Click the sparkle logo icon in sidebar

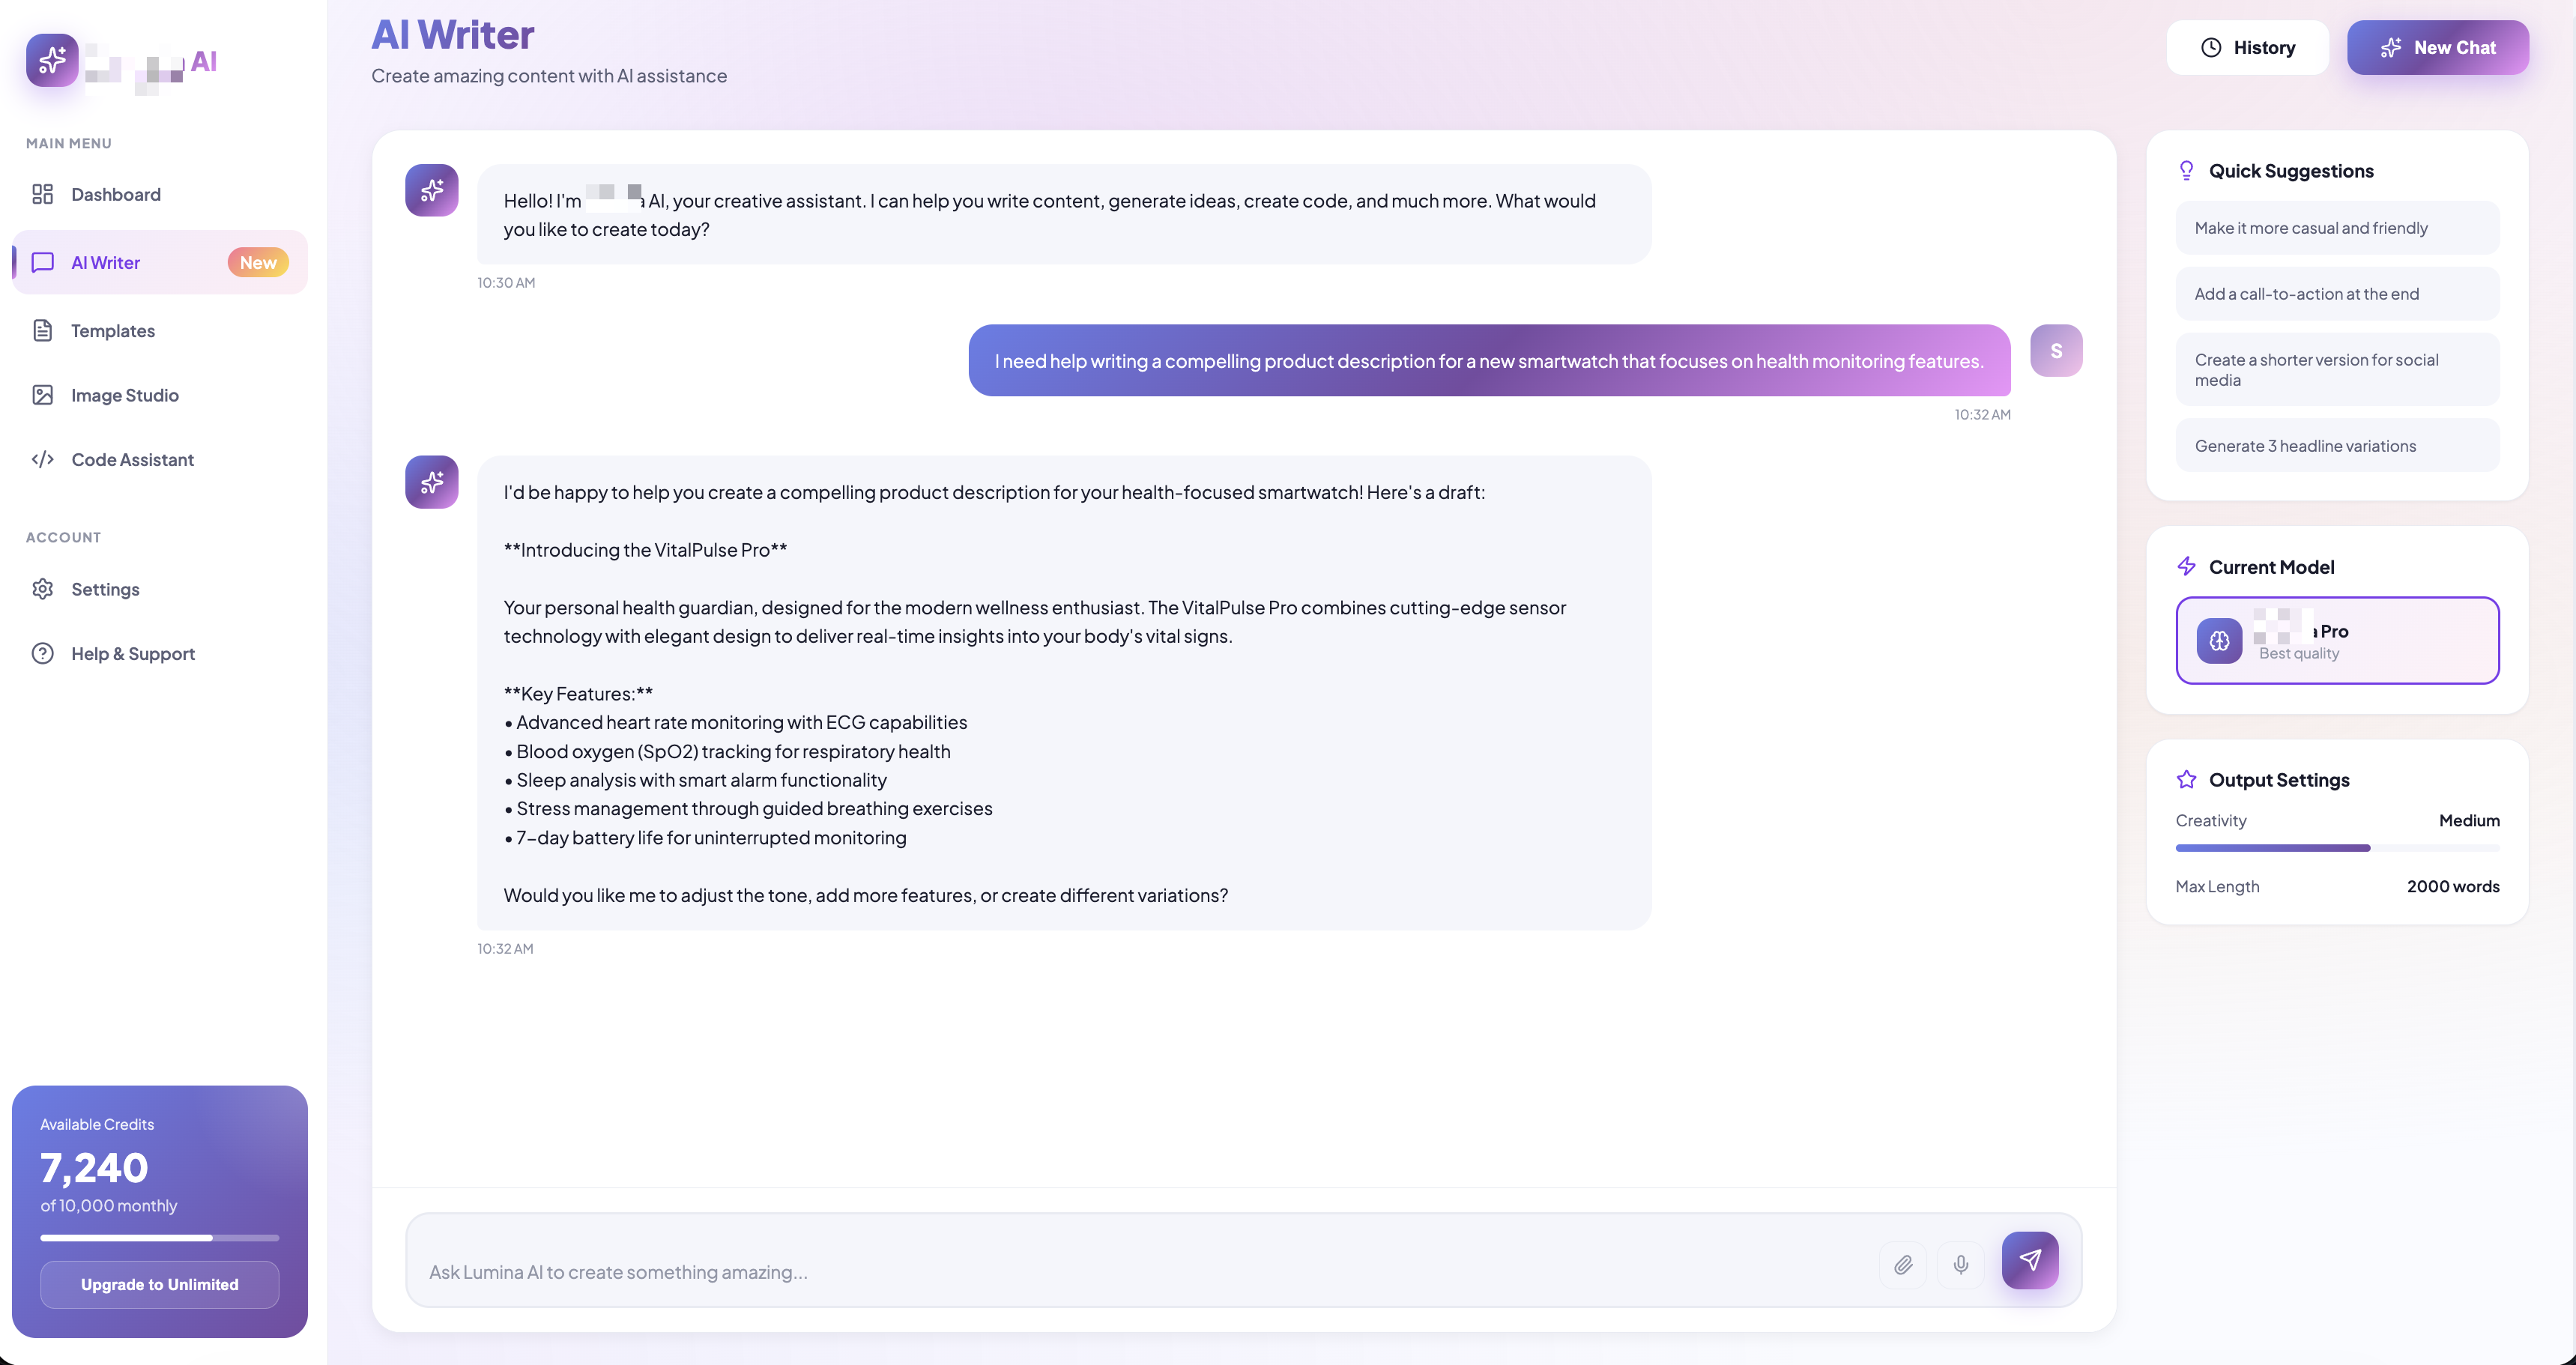coord(52,60)
